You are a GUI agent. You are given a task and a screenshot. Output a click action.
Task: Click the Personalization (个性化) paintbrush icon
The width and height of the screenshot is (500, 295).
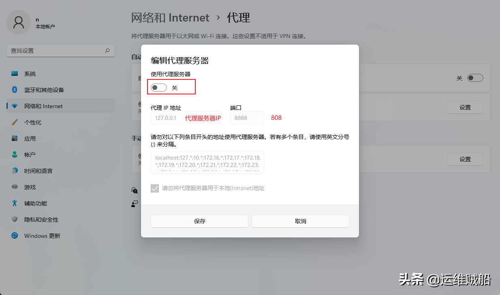[15, 122]
